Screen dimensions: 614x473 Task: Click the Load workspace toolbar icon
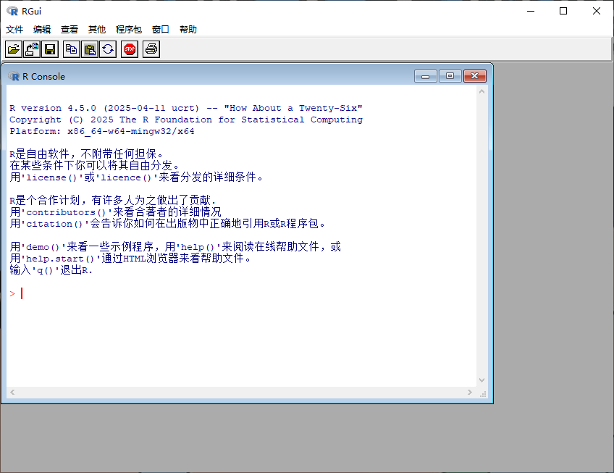pos(32,49)
